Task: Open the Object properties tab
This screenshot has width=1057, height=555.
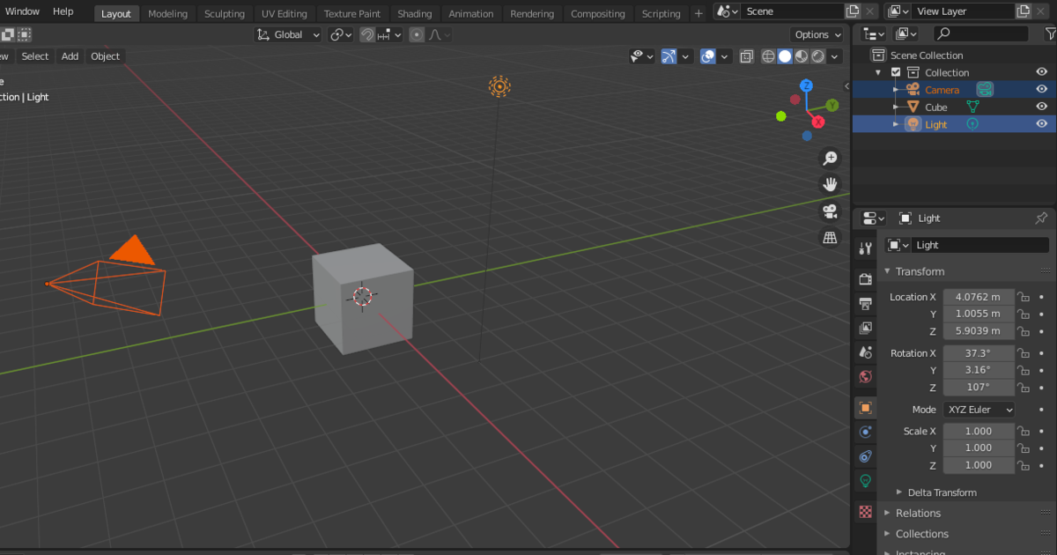Action: click(866, 408)
